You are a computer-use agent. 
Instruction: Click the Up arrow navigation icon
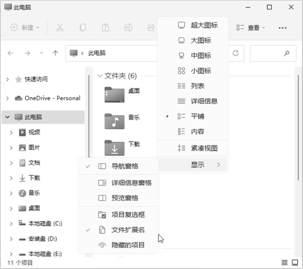pos(55,53)
